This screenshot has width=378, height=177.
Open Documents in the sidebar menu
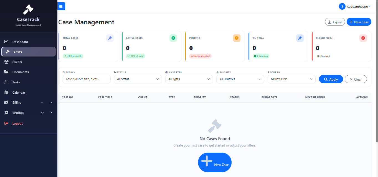coord(28,72)
